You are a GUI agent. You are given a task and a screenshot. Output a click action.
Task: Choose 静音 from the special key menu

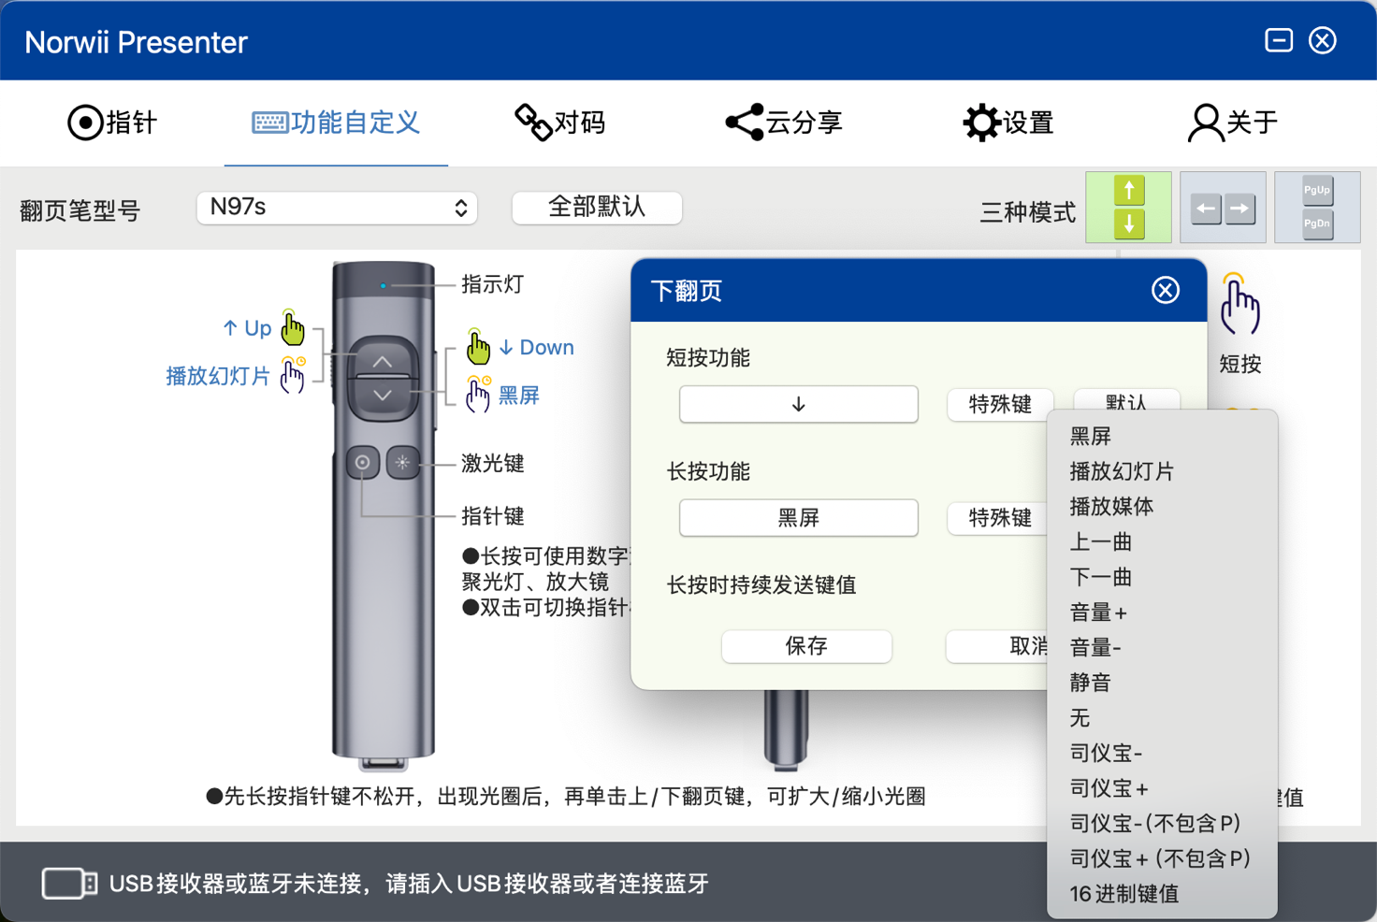(1162, 683)
